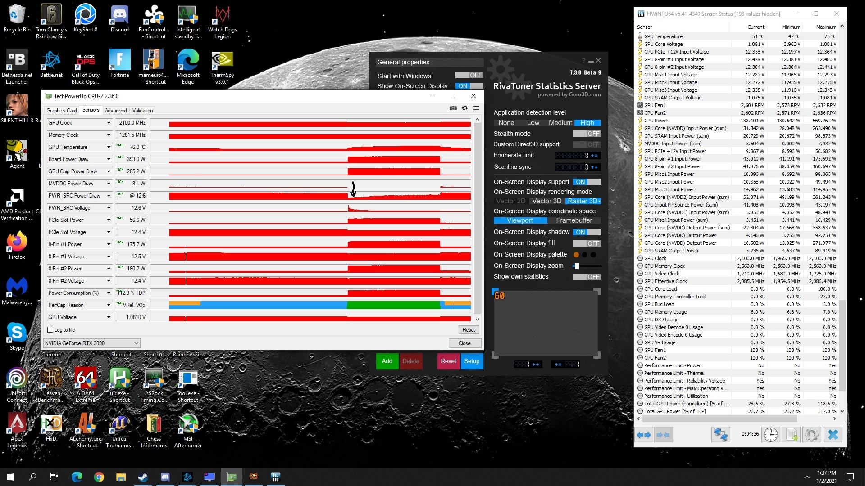Open KeyShot 8 desktop icon
Screen dimensions: 865x486
[86, 19]
